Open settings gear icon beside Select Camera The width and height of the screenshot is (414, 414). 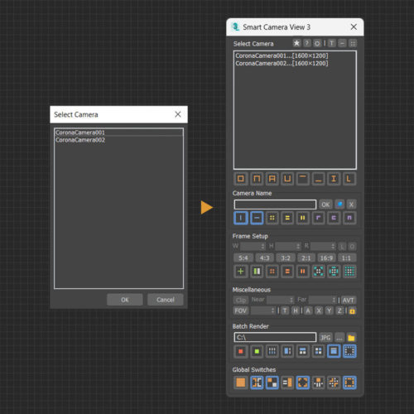pyautogui.click(x=317, y=43)
